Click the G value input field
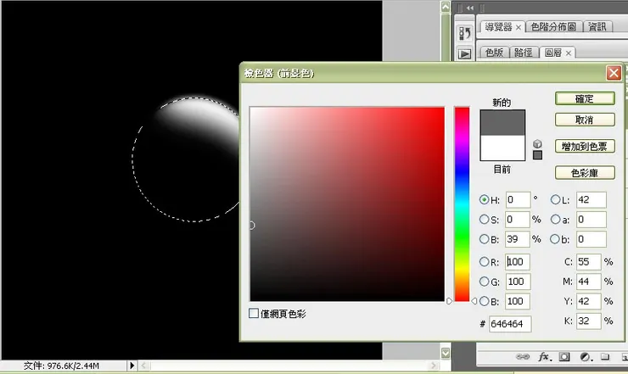This screenshot has width=628, height=374. [x=518, y=282]
